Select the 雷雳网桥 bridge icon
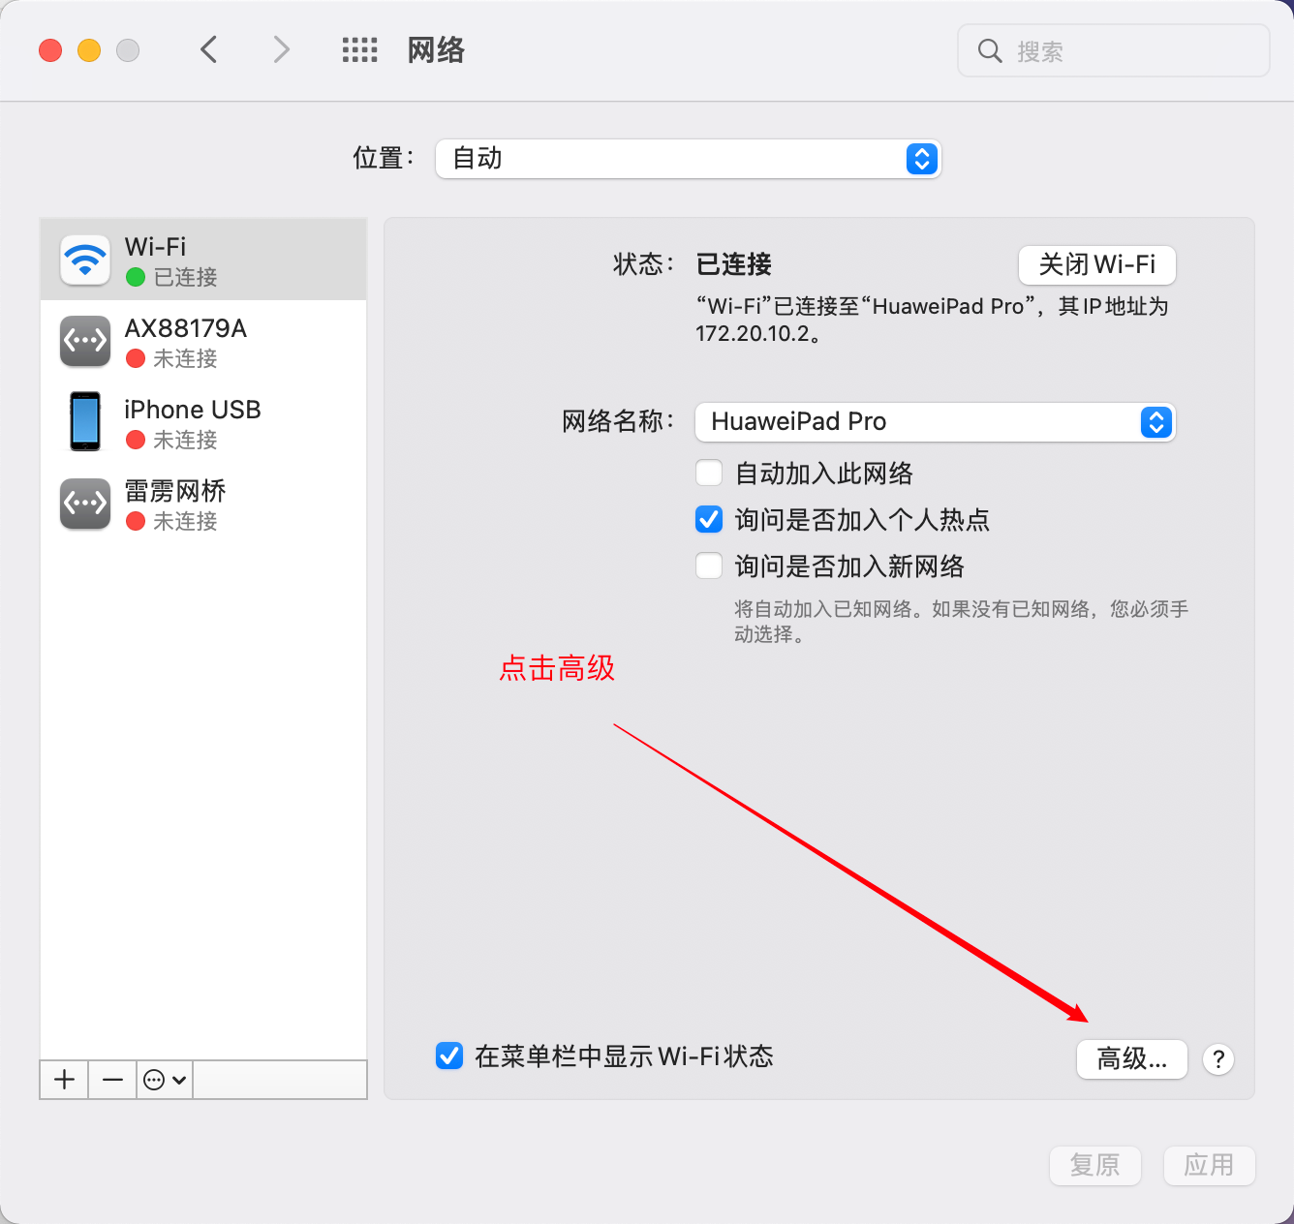 pyautogui.click(x=85, y=504)
